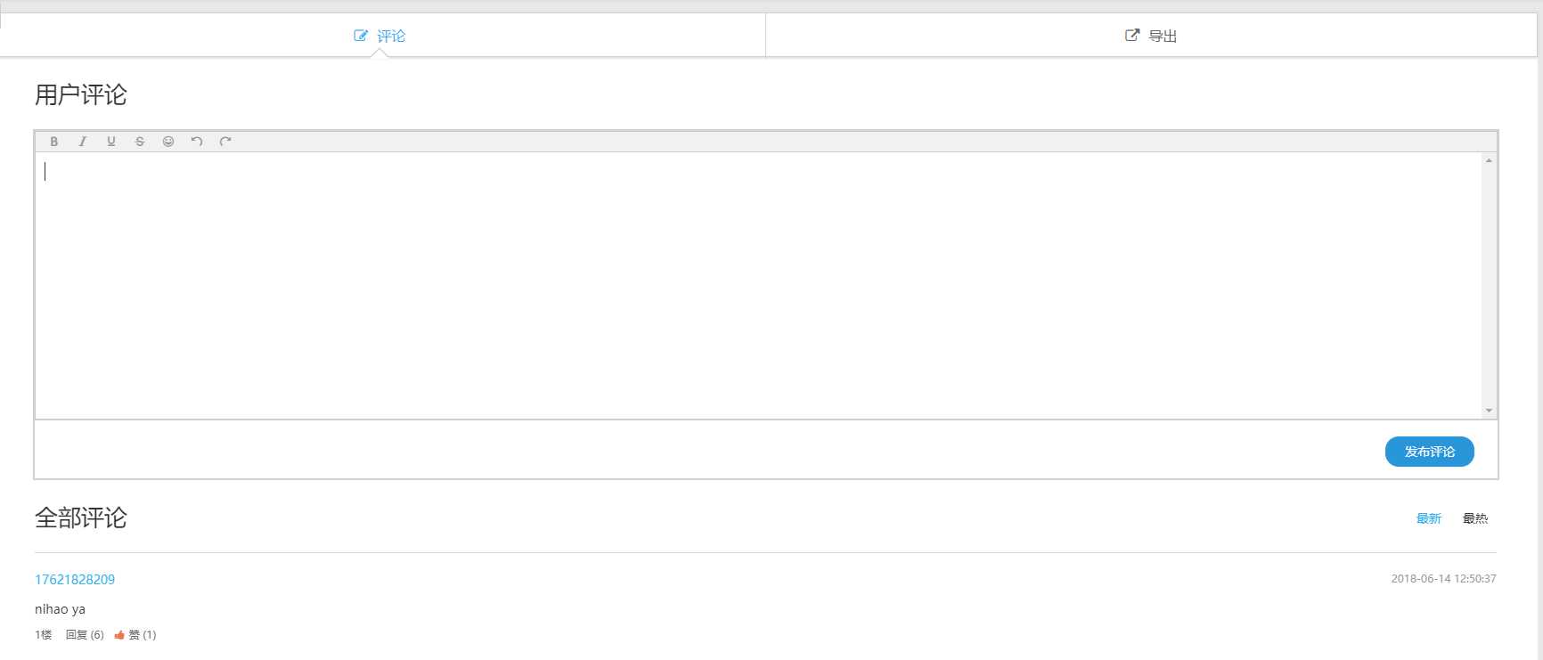The height and width of the screenshot is (660, 1543).
Task: Apply strikethrough using the S icon
Action: click(x=140, y=142)
